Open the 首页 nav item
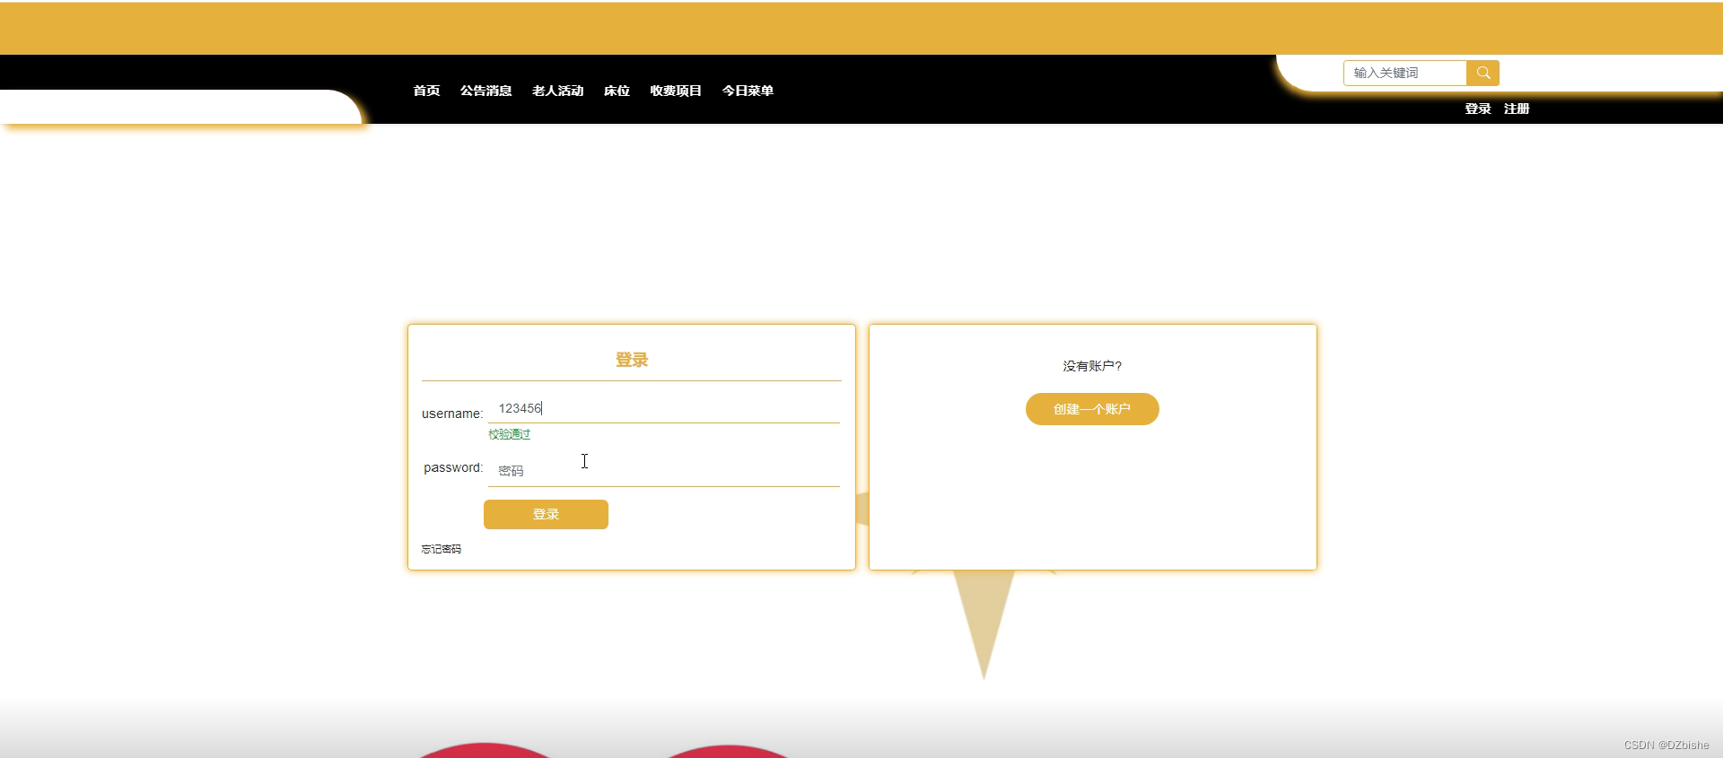 426,91
